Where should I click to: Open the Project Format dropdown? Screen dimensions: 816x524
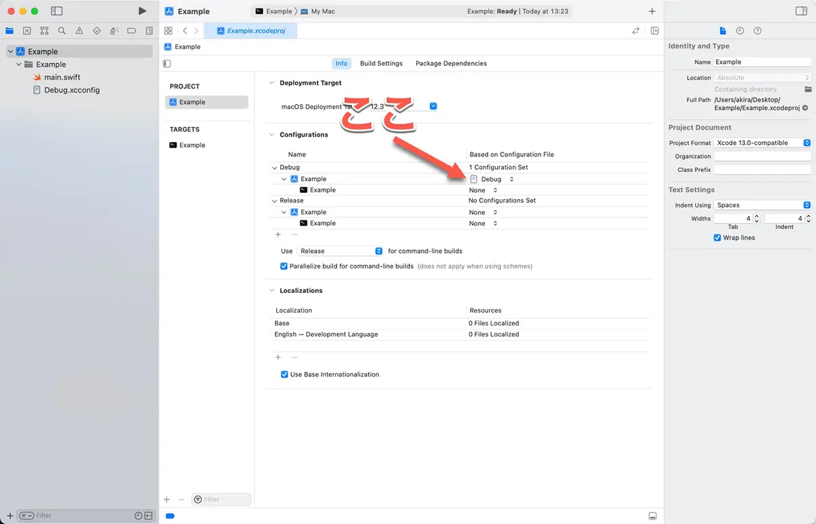point(762,143)
